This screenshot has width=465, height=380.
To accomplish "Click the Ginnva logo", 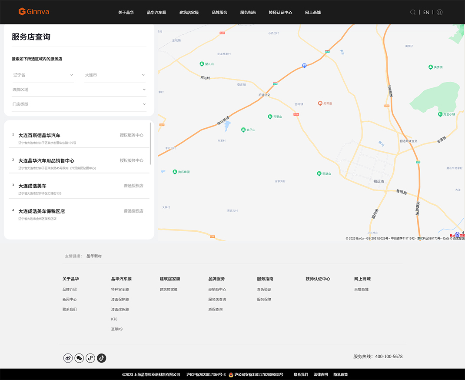I will point(34,12).
